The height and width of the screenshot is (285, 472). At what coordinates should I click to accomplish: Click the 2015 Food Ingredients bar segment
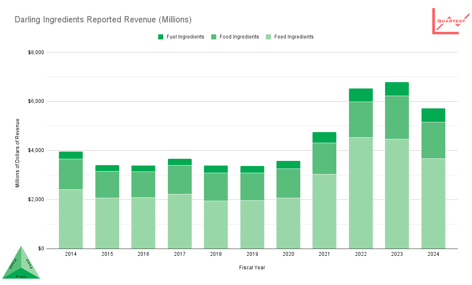[107, 185]
